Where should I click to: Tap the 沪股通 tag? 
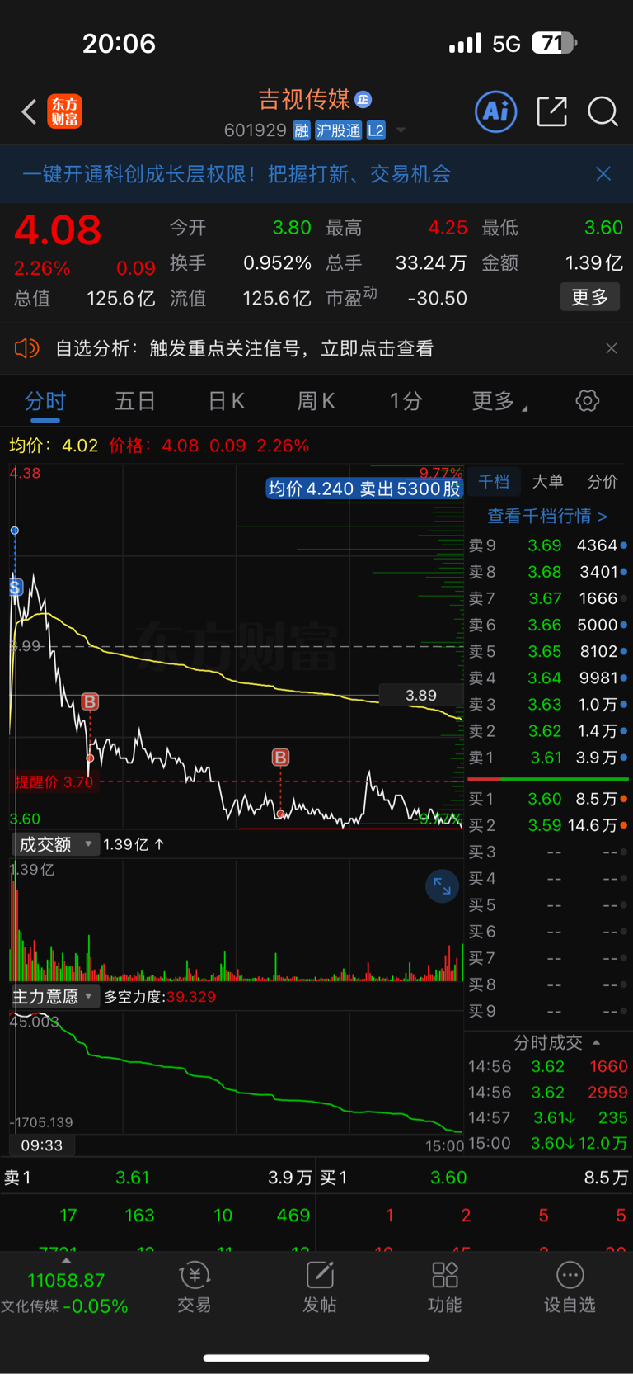pos(338,130)
